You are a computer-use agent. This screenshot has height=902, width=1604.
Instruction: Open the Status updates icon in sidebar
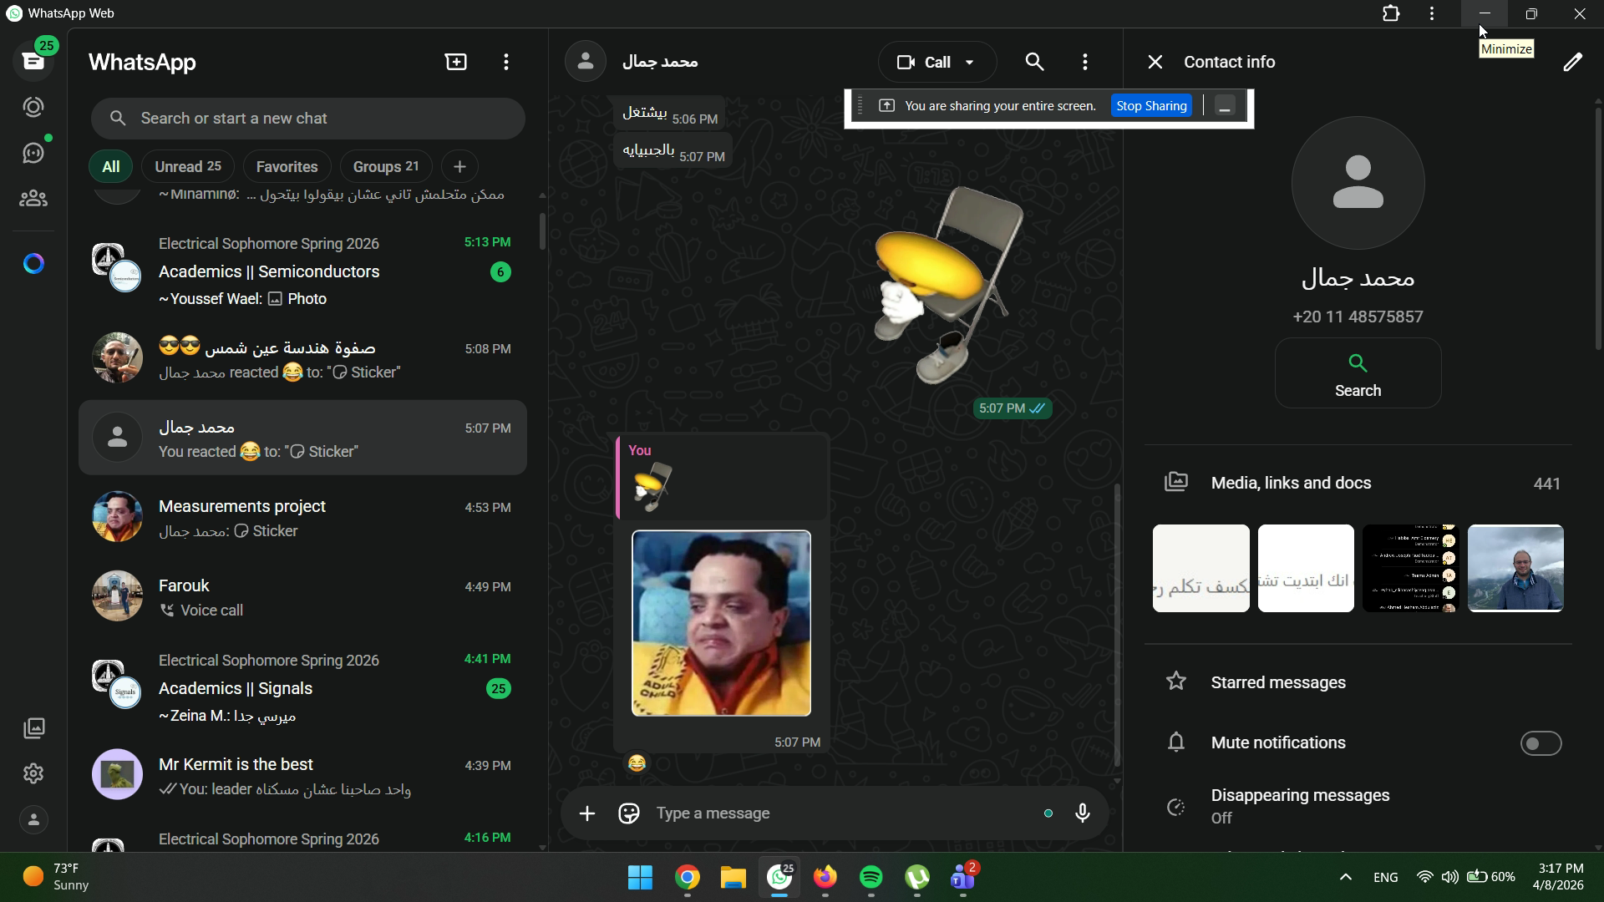tap(33, 108)
